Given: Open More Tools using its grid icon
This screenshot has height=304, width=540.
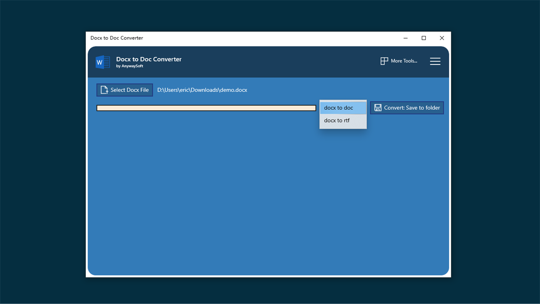Looking at the screenshot, I should click(384, 61).
